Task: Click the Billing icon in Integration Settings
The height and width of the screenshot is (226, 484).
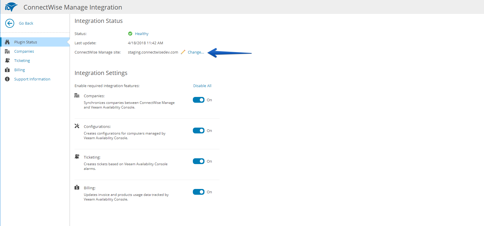Action: [x=77, y=187]
